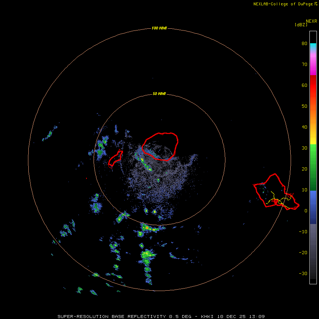Click the NEXR label above the color scale
Image resolution: width=319 pixels, height=319 pixels.
point(311,21)
